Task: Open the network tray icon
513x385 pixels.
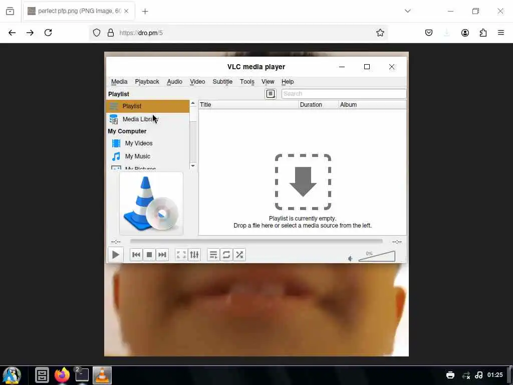Action: click(466, 375)
